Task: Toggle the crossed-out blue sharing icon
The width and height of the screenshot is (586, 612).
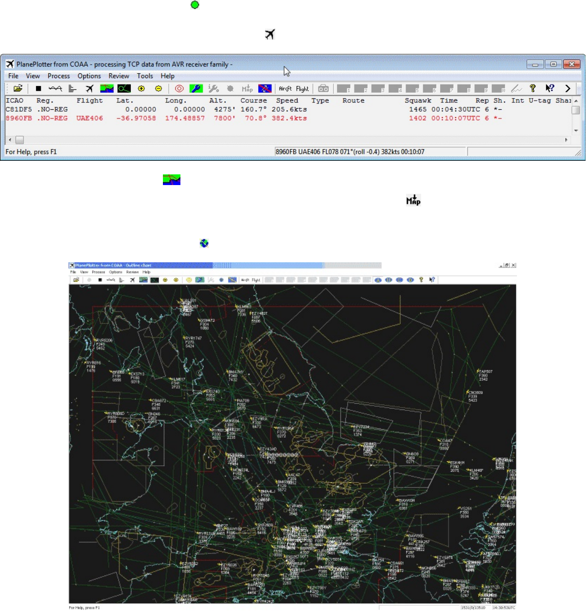Action: (265, 88)
